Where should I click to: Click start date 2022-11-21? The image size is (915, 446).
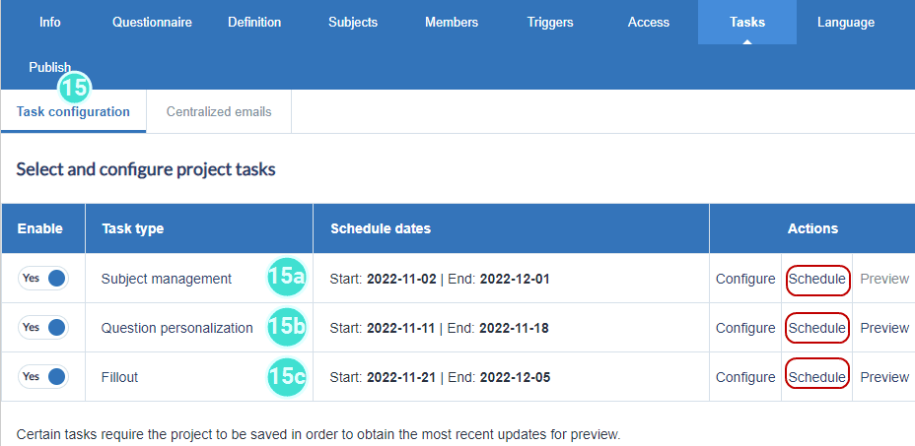click(x=401, y=378)
